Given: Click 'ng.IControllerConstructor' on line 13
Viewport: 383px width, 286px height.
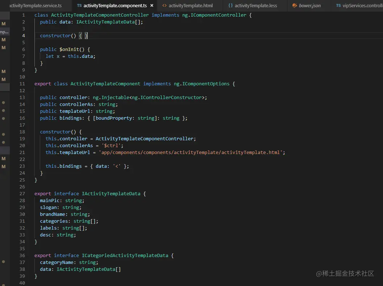Looking at the screenshot, I should coord(167,98).
